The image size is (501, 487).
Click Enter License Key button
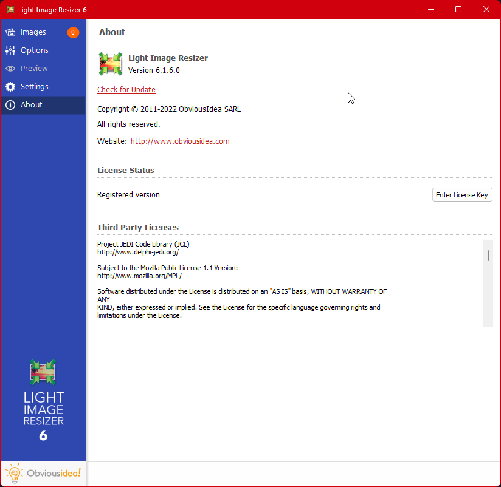[x=462, y=195]
